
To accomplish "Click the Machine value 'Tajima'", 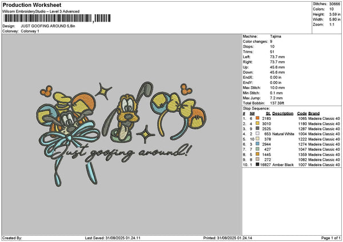I will 276,37.
